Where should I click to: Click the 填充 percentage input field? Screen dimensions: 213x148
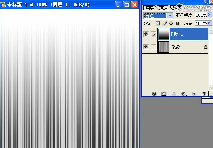coord(200,23)
